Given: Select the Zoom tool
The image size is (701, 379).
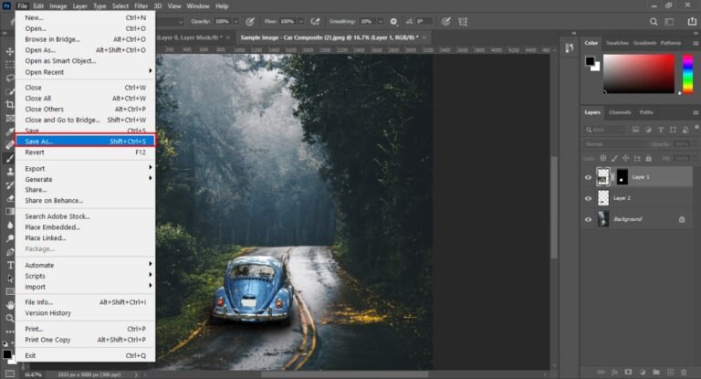Looking at the screenshot, I should click(10, 318).
